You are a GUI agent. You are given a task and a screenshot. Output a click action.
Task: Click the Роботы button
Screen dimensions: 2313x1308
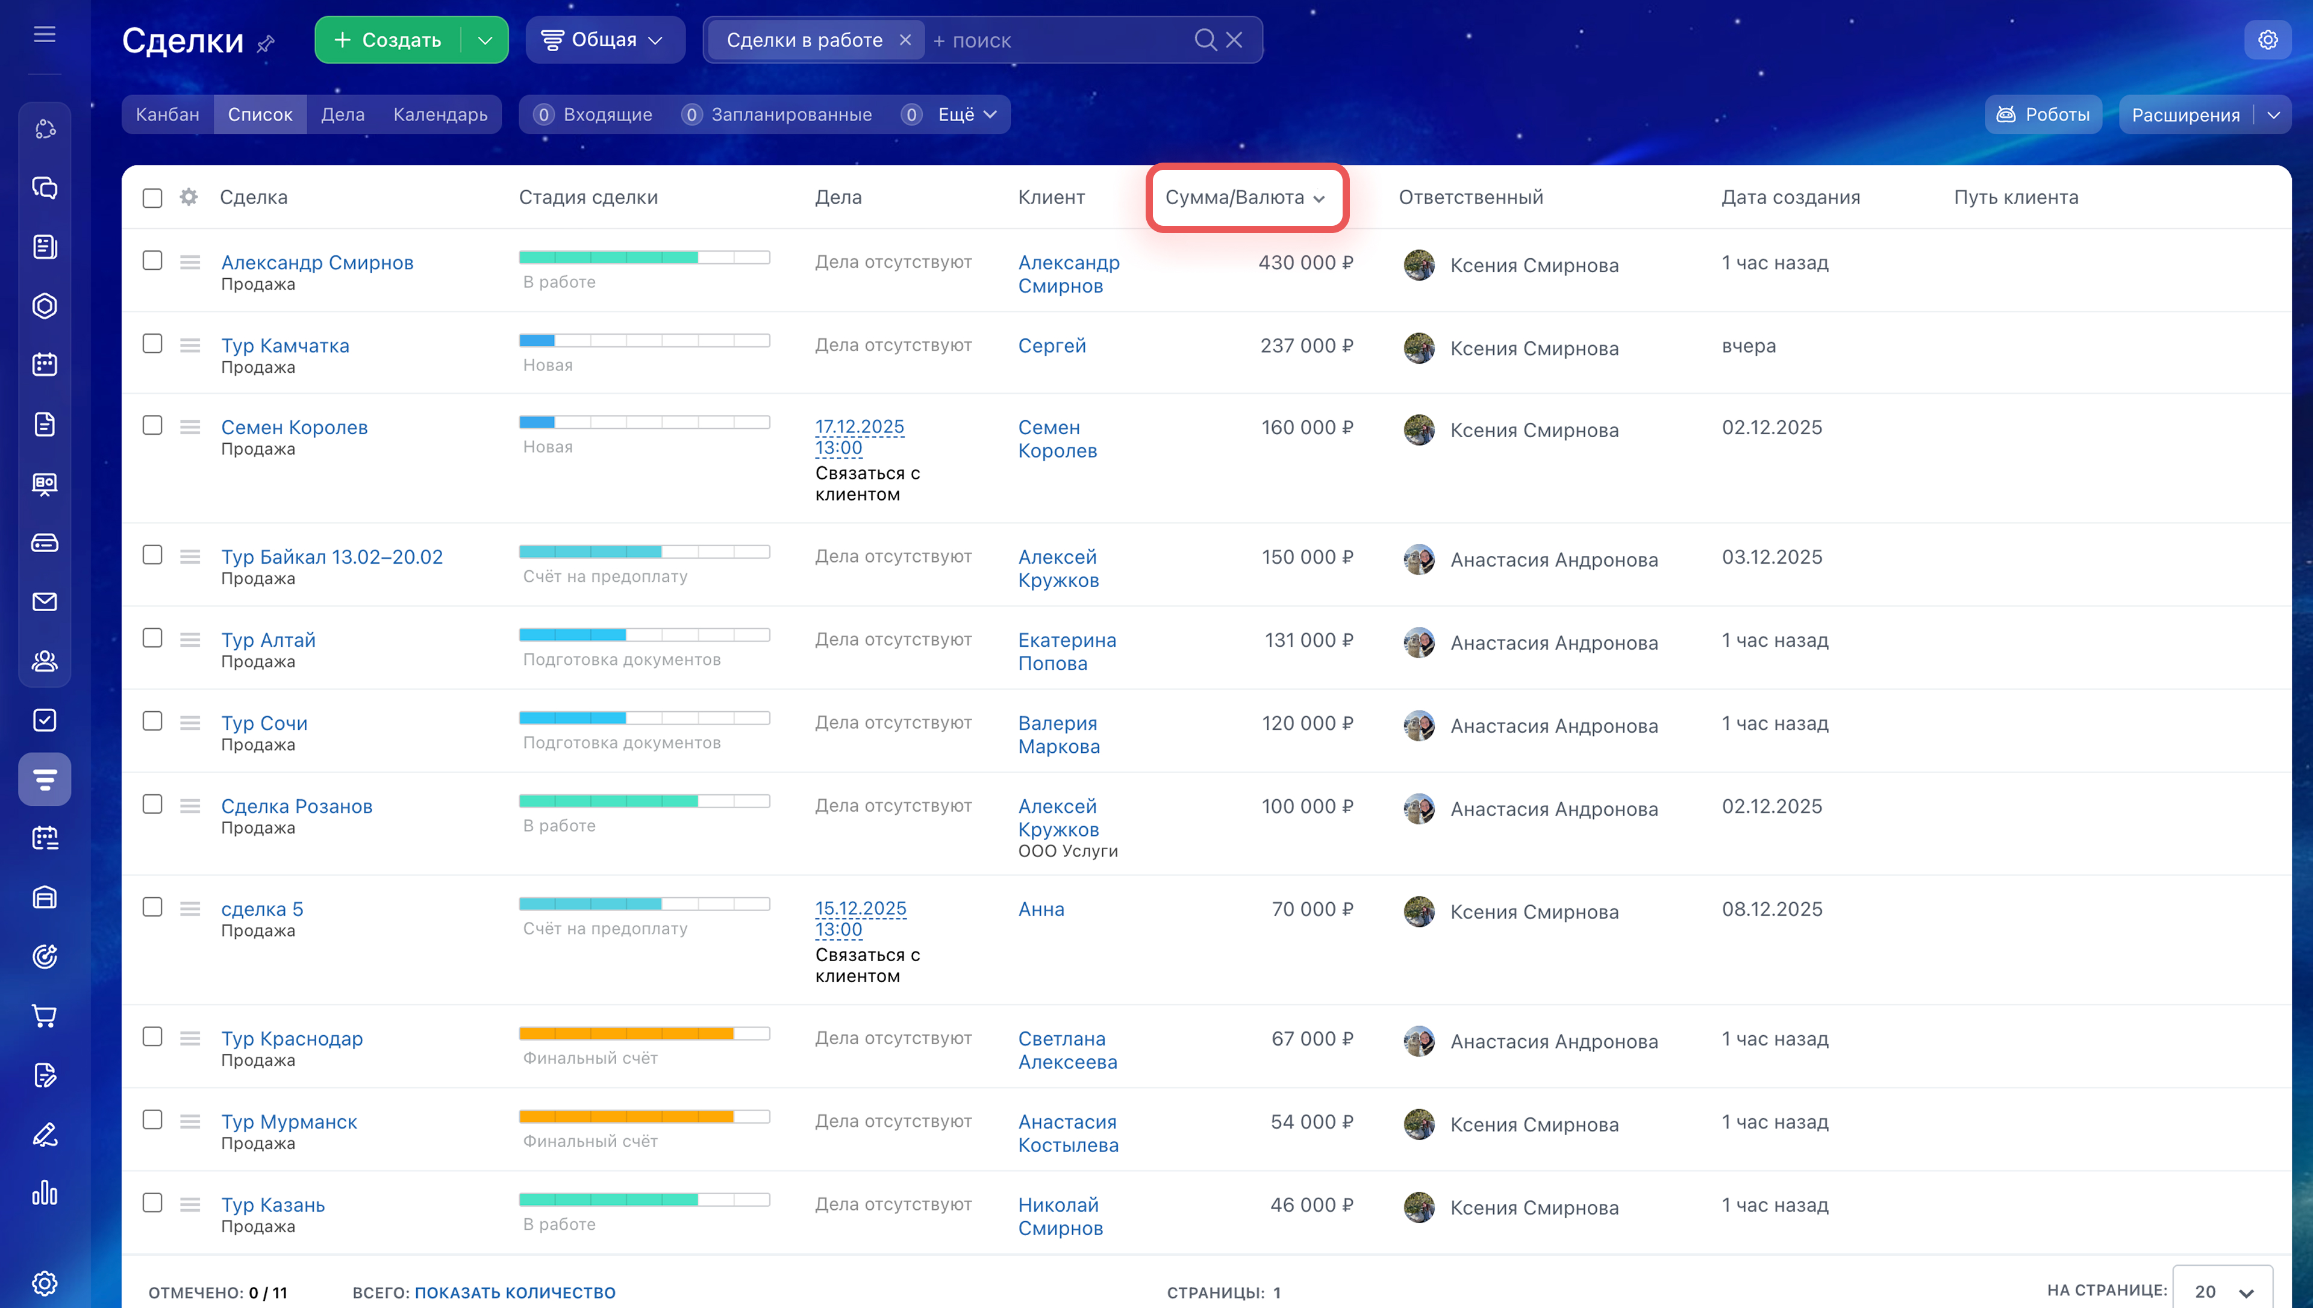pyautogui.click(x=2043, y=115)
